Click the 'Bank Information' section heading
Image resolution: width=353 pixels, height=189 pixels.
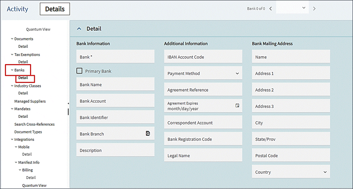click(x=93, y=43)
